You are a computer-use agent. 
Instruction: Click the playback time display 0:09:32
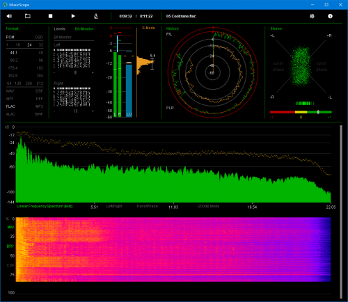pos(125,16)
